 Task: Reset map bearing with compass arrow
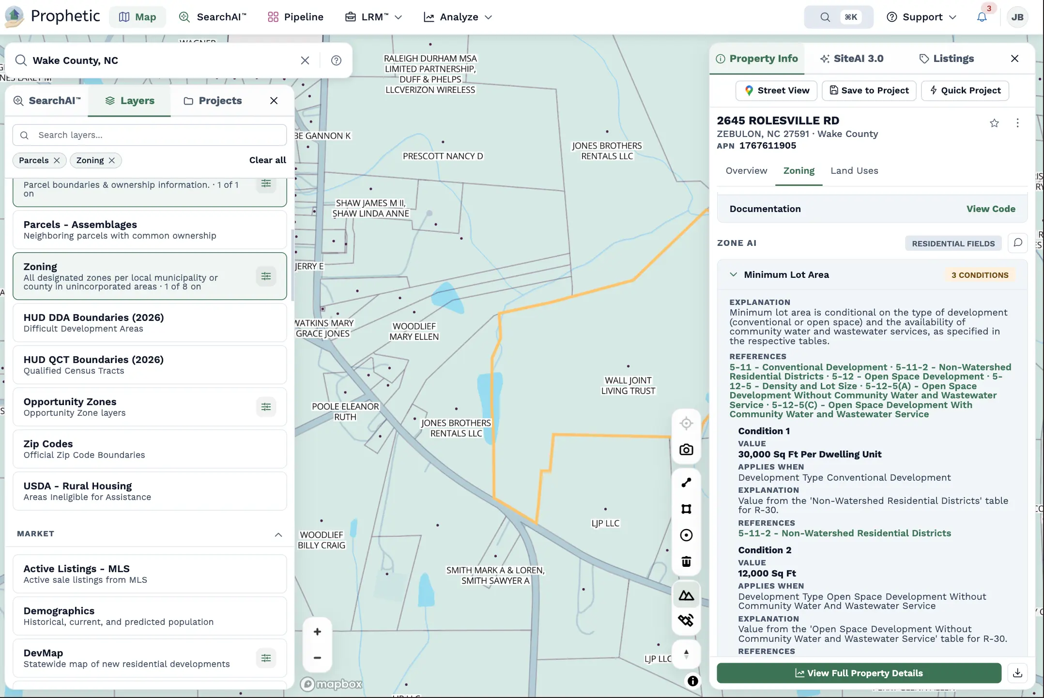pyautogui.click(x=686, y=654)
